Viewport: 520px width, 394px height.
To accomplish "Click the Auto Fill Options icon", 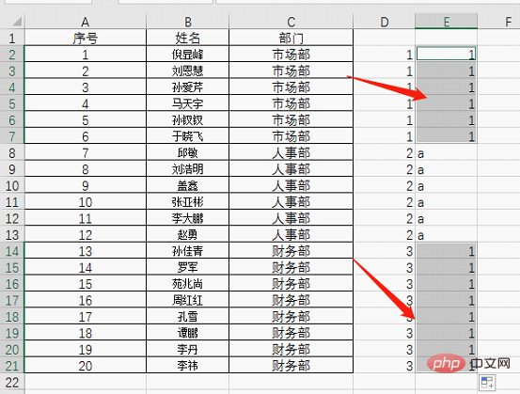I will [x=487, y=382].
